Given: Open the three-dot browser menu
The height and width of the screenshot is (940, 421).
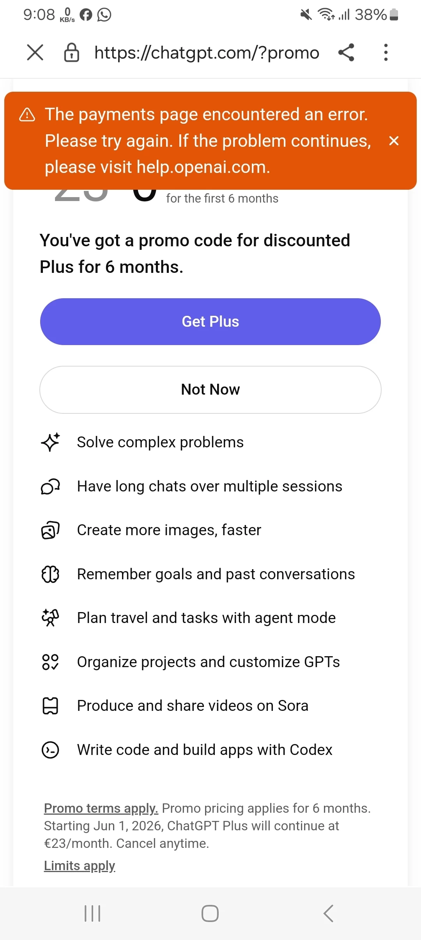Looking at the screenshot, I should pos(386,52).
